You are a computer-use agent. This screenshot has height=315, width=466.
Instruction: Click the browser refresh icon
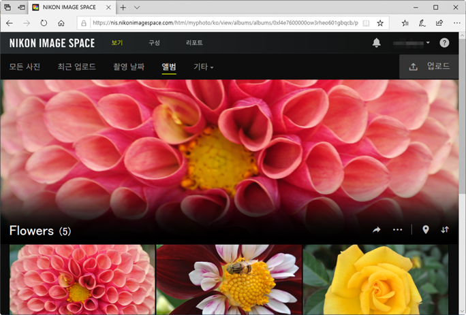click(x=44, y=23)
